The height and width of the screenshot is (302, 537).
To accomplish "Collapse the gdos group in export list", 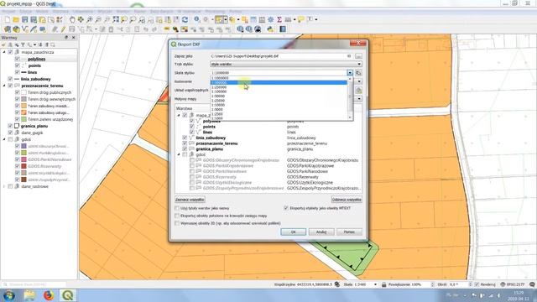I will tap(179, 154).
